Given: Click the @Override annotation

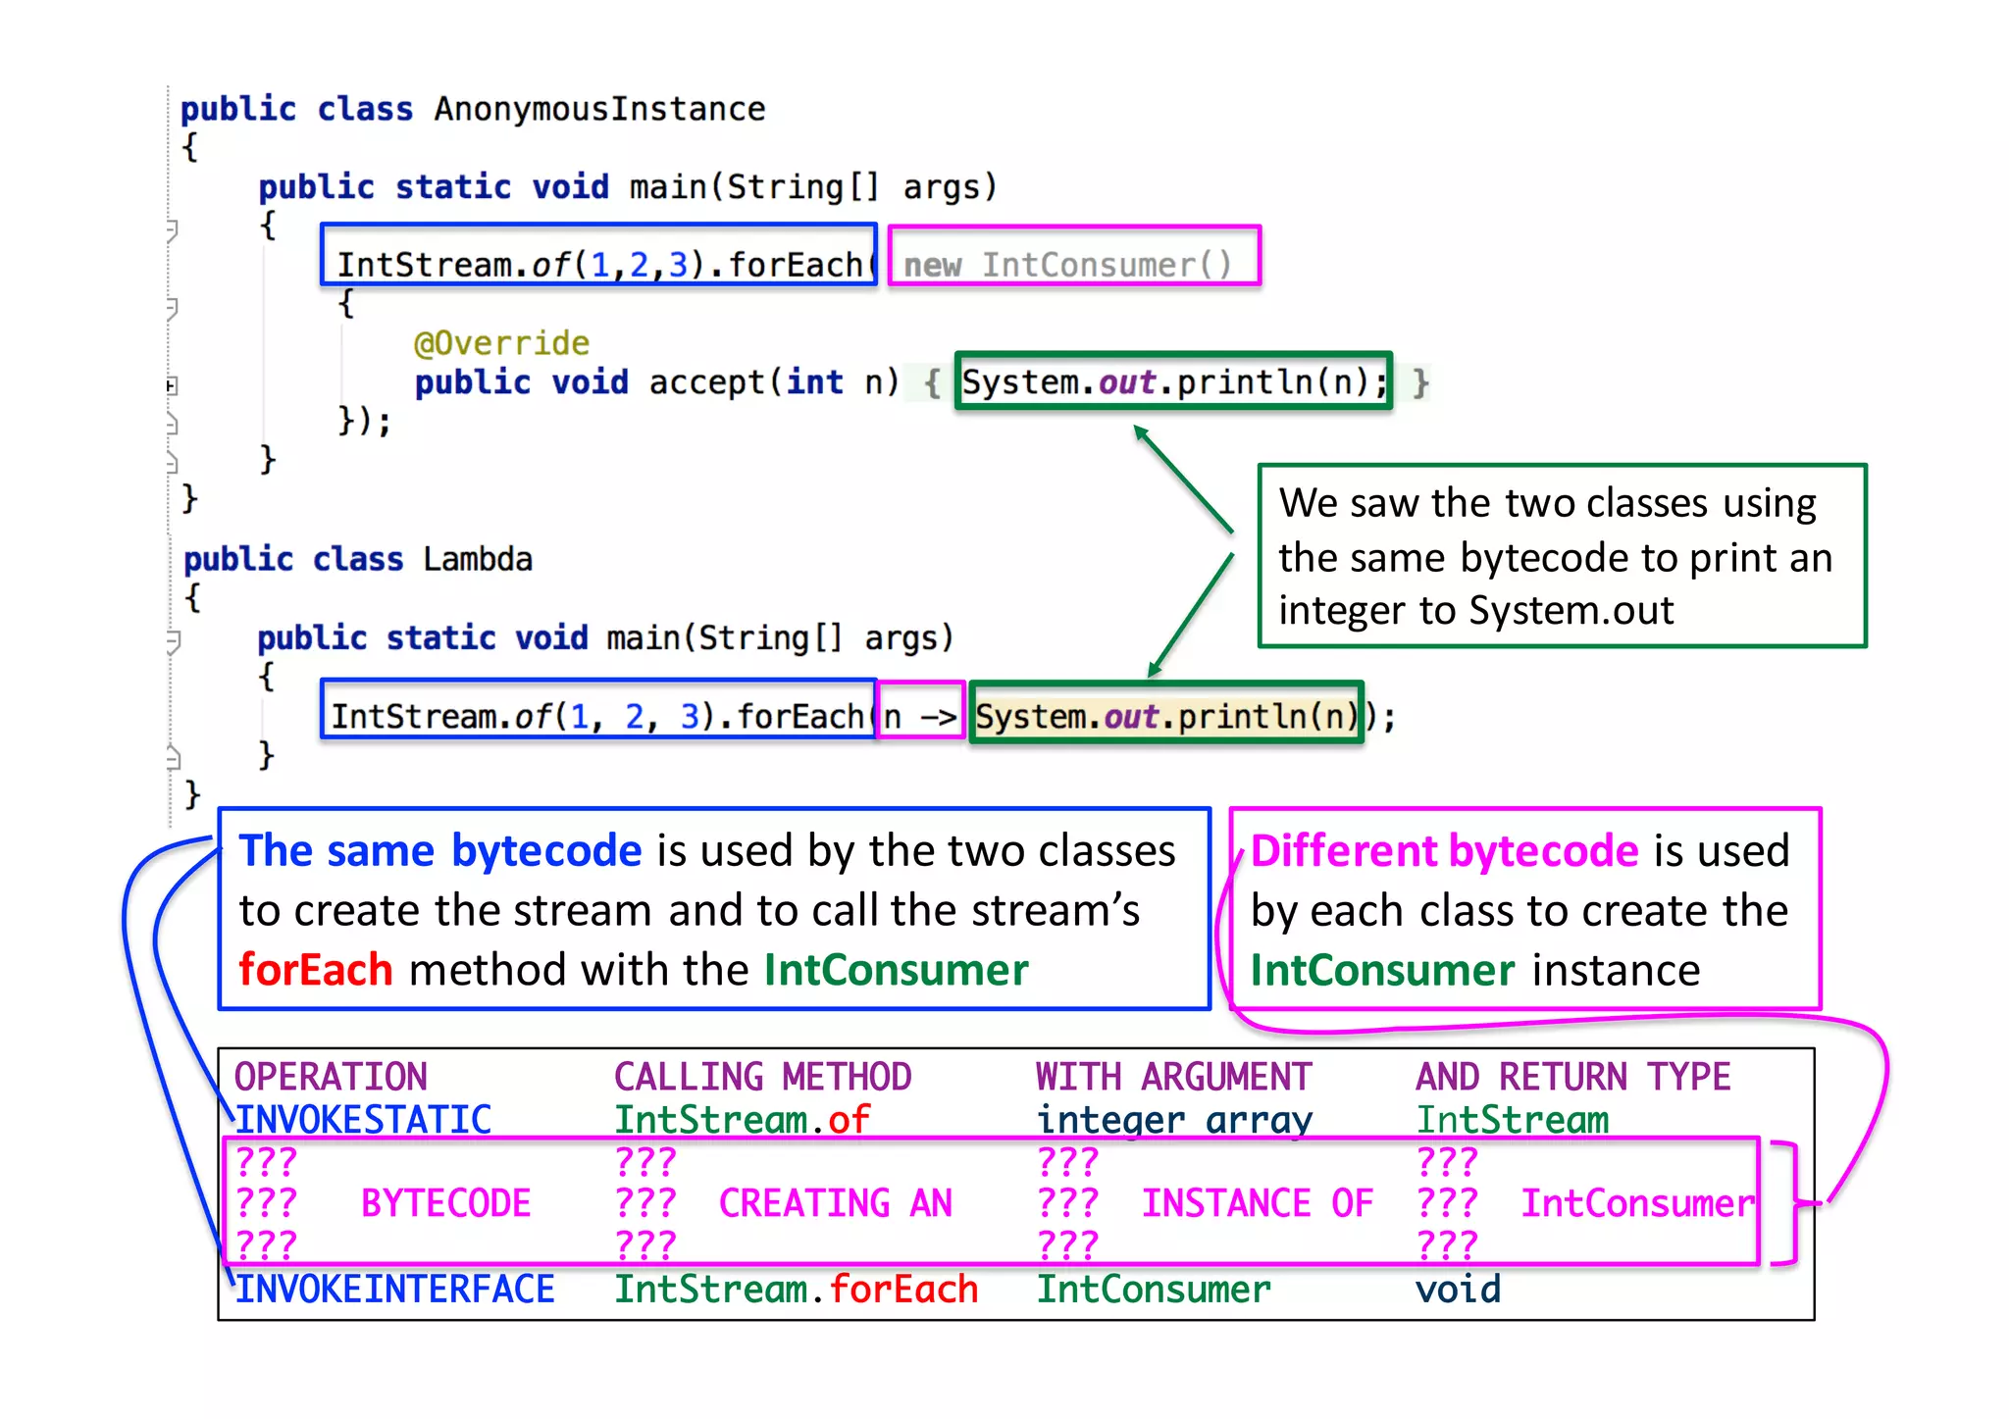Looking at the screenshot, I should 501,343.
